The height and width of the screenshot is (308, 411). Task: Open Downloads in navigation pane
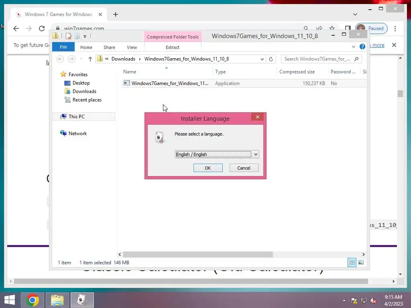pyautogui.click(x=84, y=91)
